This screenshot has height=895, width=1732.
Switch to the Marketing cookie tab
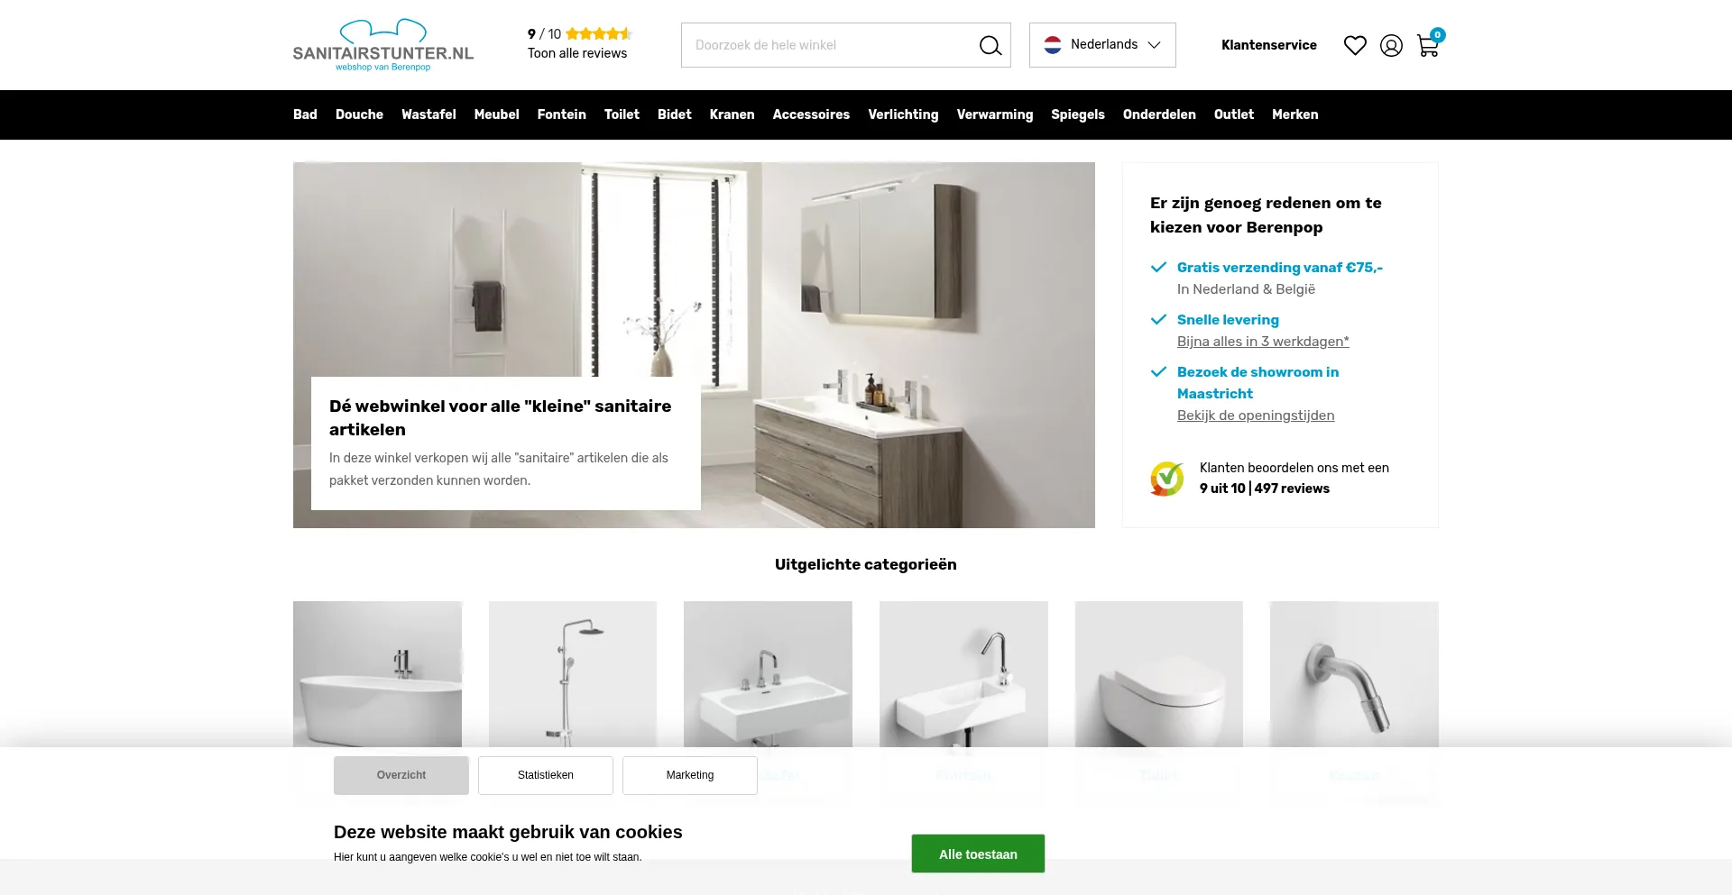[x=690, y=775]
